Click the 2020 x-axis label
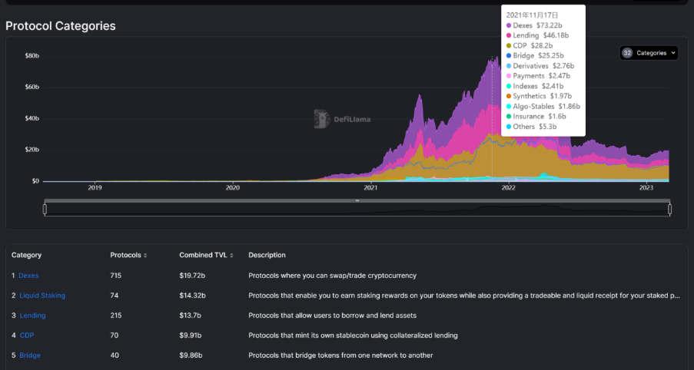 pos(233,188)
